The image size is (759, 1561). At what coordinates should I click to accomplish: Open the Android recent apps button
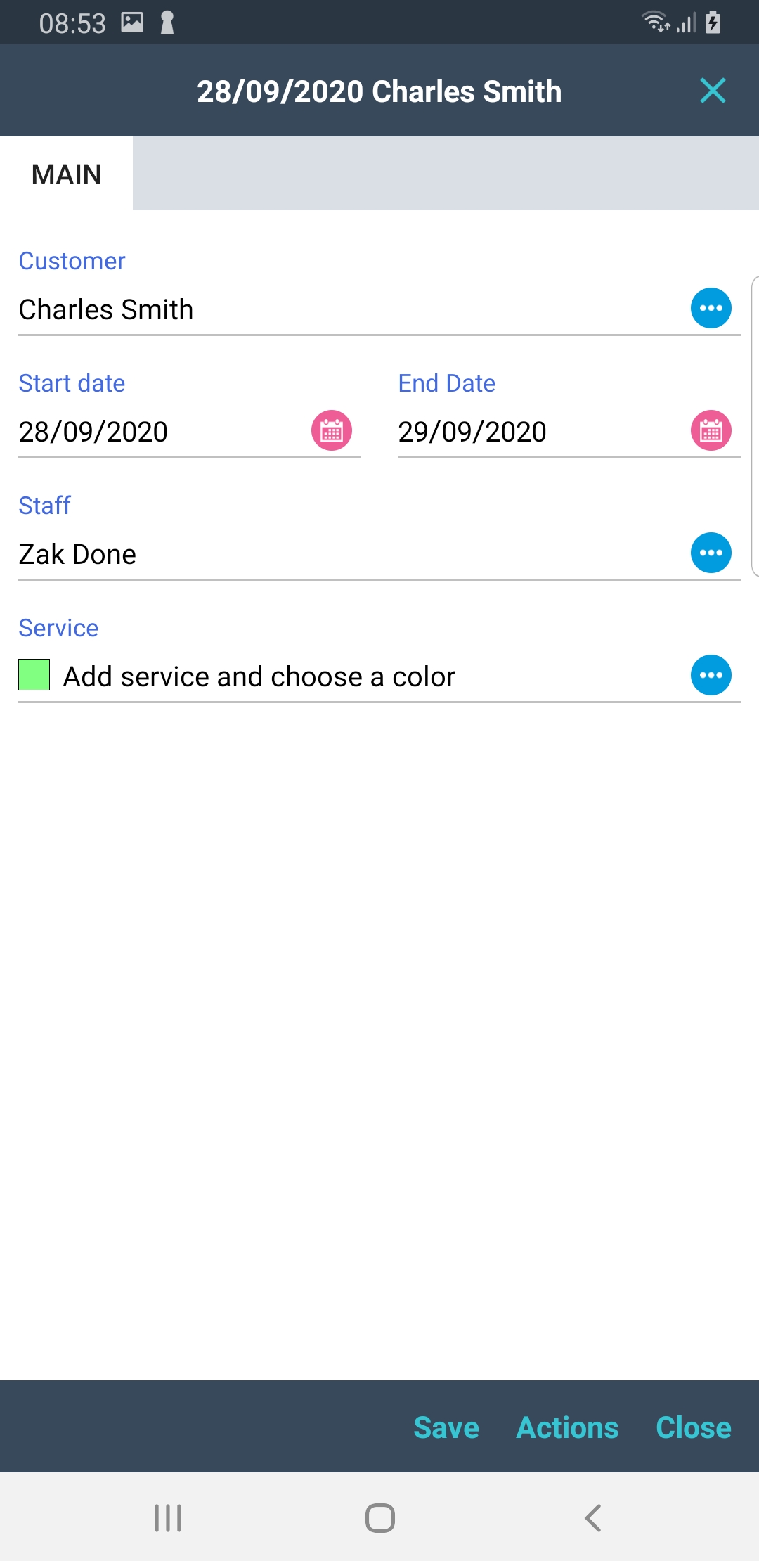tap(168, 1517)
